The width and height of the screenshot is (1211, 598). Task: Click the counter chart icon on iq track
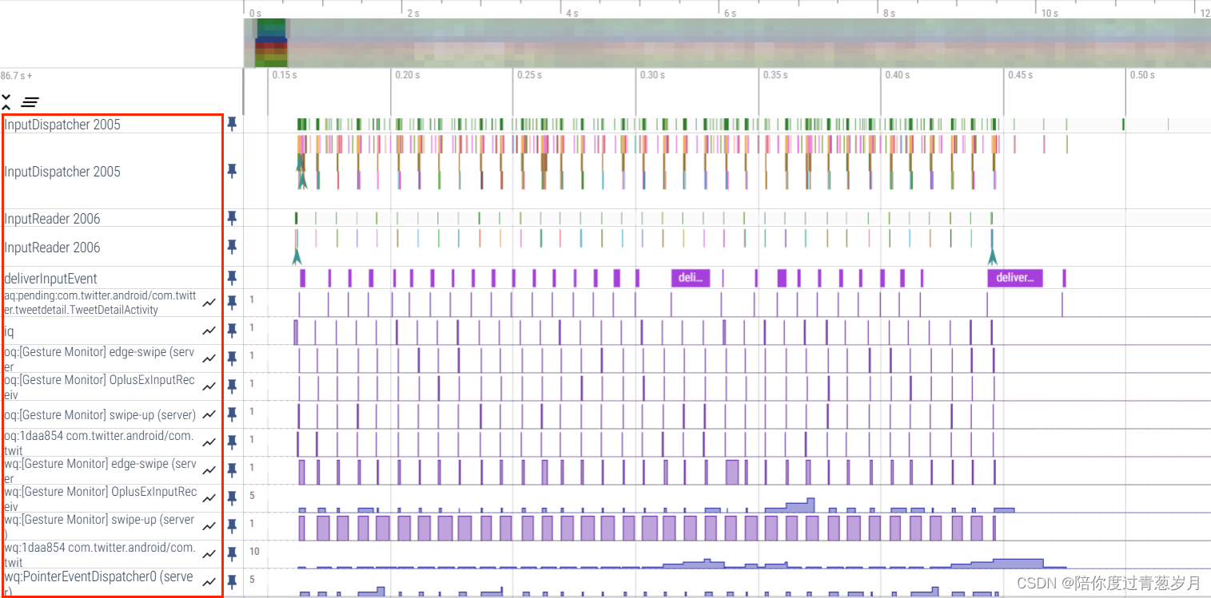pos(209,331)
